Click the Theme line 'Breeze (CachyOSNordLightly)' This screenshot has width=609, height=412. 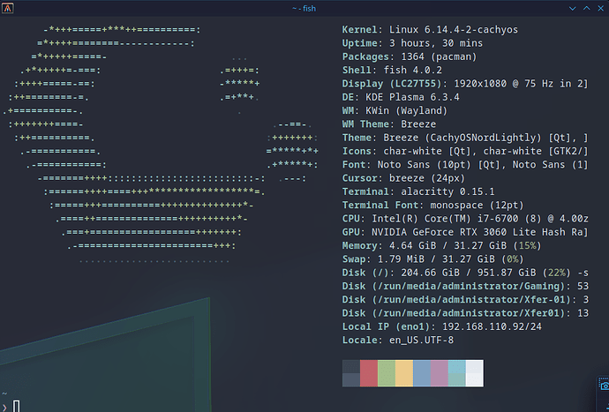tap(462, 138)
